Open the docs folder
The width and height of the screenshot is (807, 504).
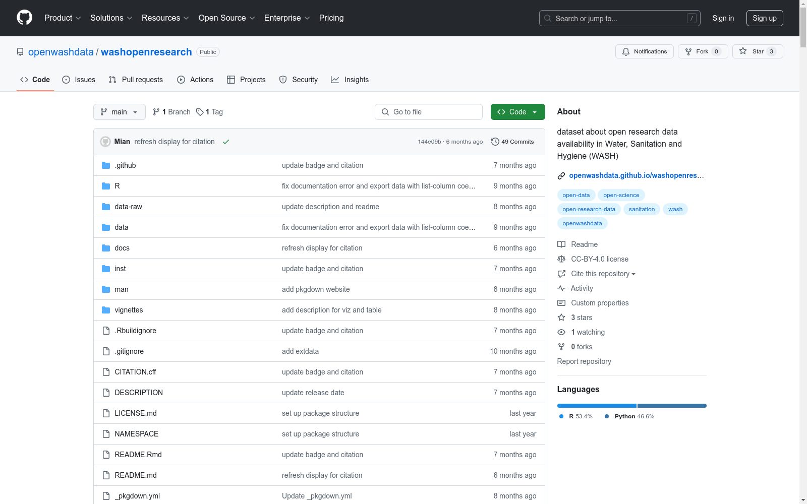pyautogui.click(x=122, y=248)
